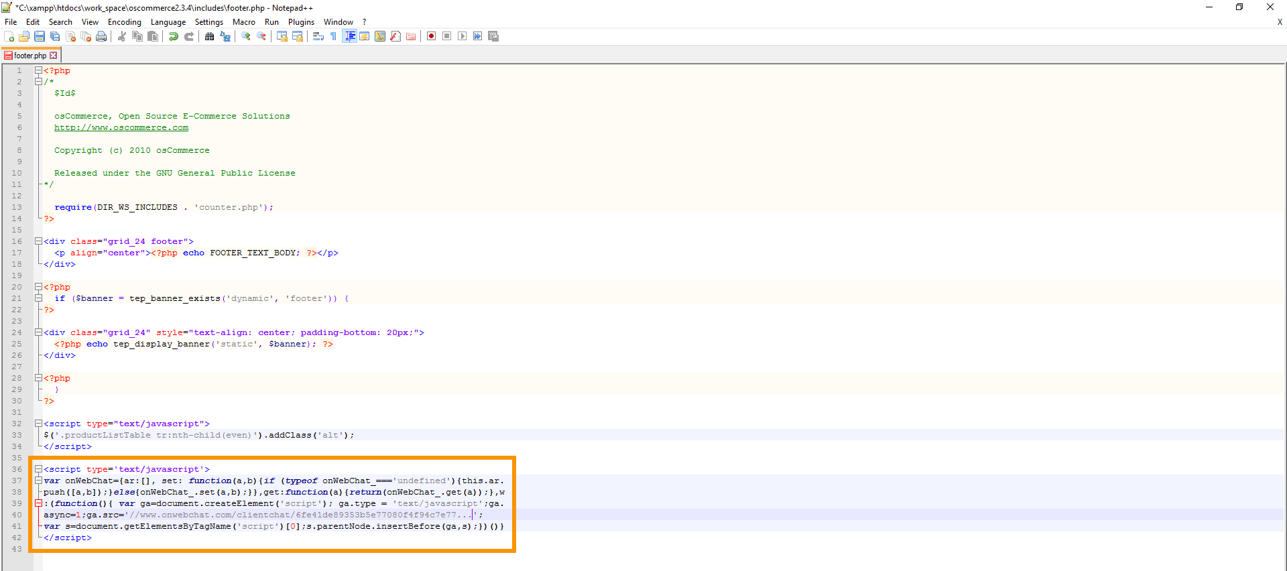Image resolution: width=1287 pixels, height=571 pixels.
Task: Toggle synchronized horizontal scrolling
Action: click(298, 36)
